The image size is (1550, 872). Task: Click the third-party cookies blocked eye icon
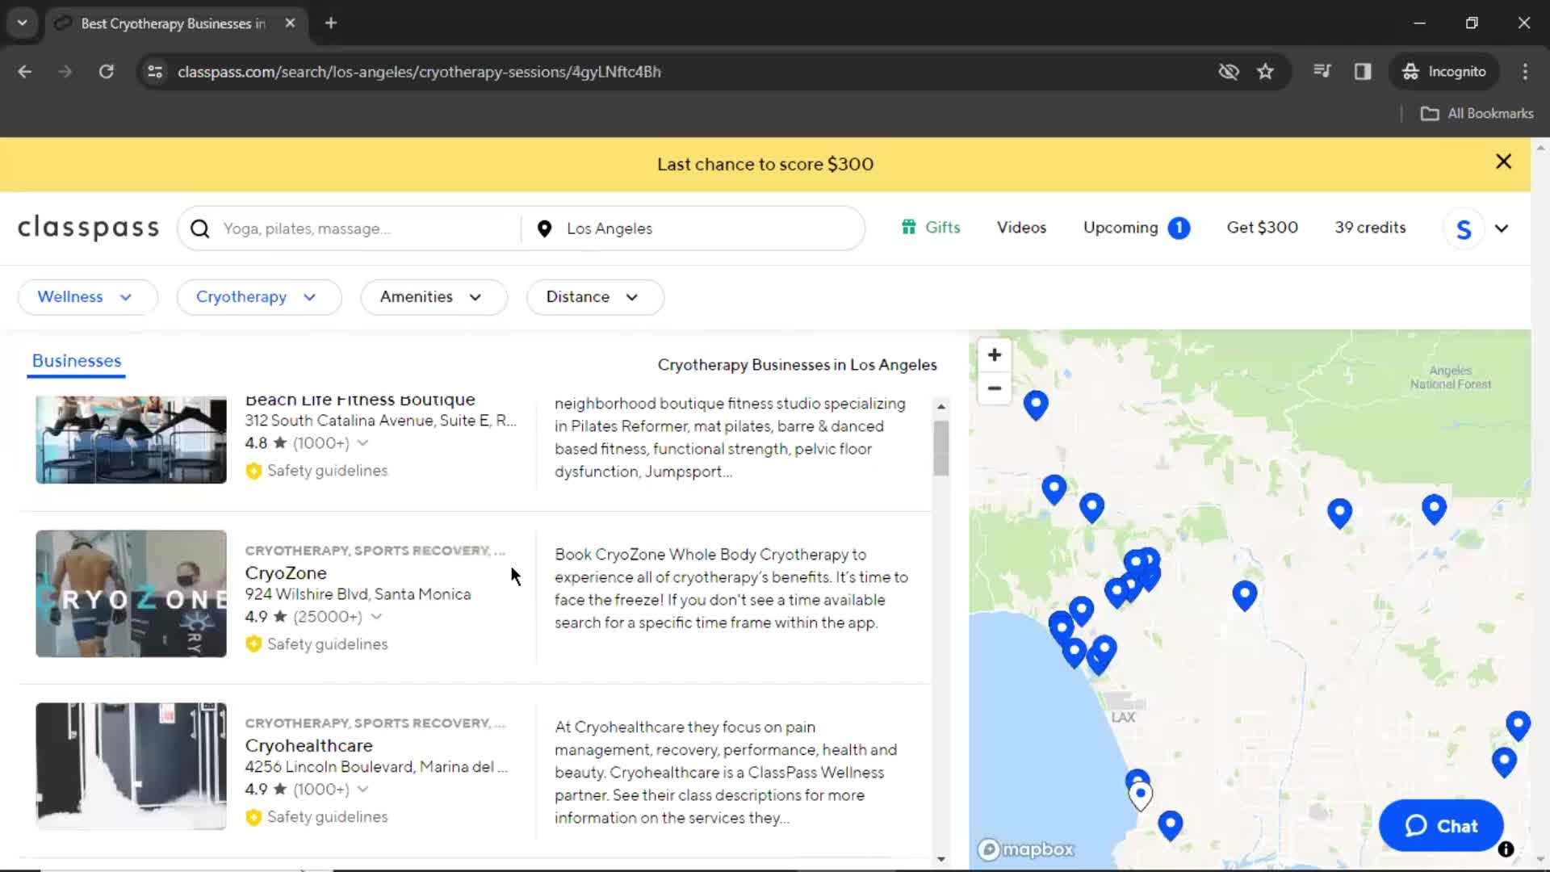coord(1229,72)
